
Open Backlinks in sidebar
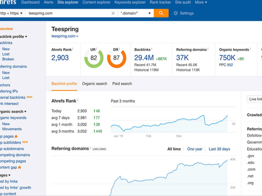[6, 43]
